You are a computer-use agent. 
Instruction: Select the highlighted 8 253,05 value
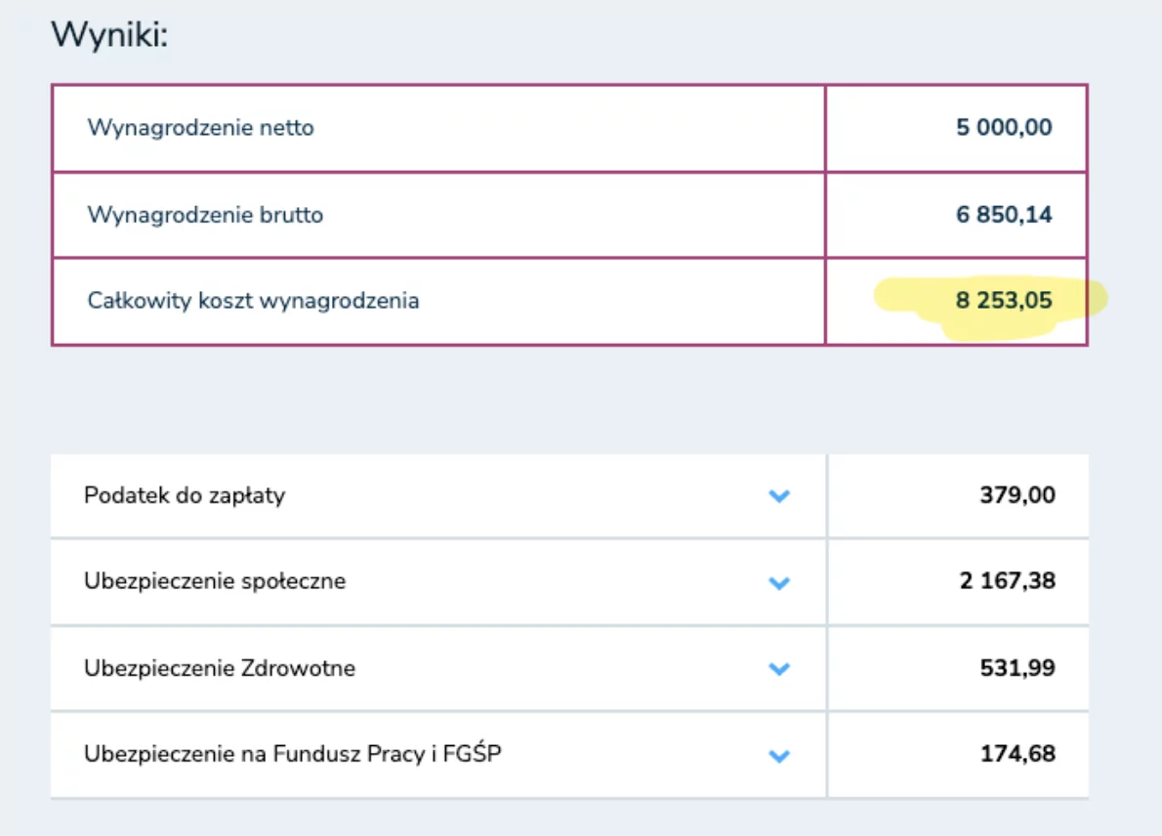click(x=1004, y=300)
